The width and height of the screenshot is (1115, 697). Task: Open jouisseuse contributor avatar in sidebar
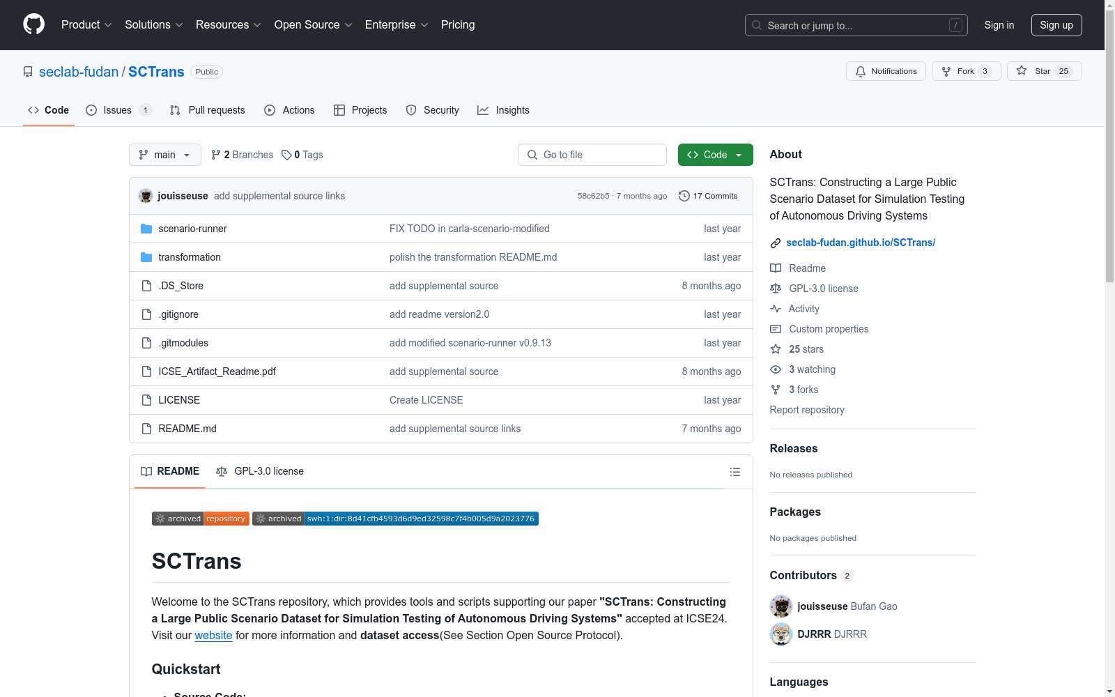point(781,606)
